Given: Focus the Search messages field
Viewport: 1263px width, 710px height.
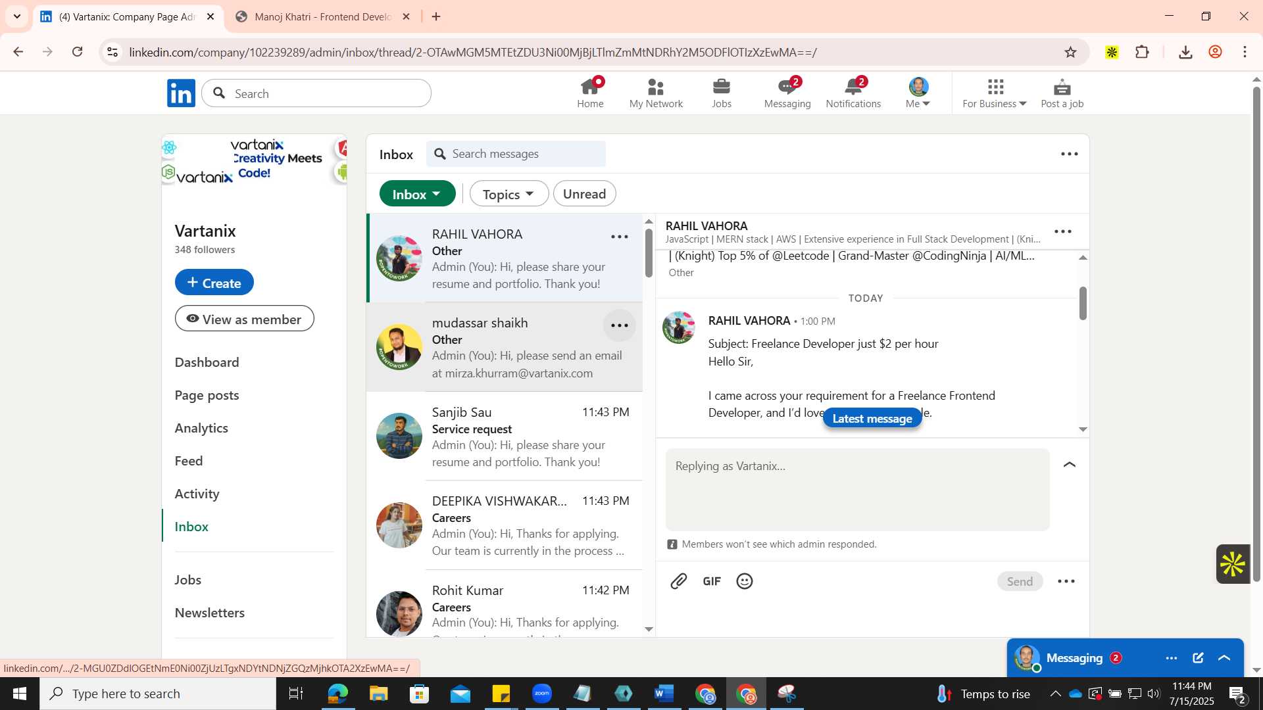Looking at the screenshot, I should pyautogui.click(x=516, y=154).
